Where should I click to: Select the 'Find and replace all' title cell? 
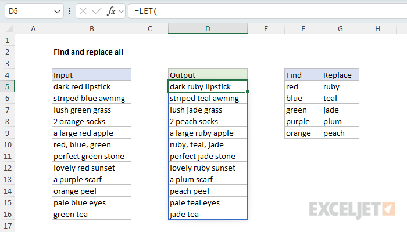88,52
